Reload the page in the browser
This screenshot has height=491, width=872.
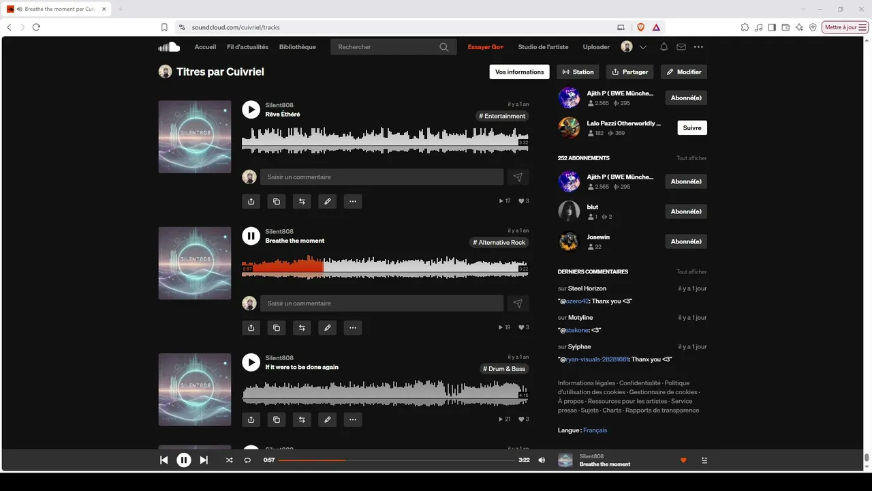tap(36, 27)
